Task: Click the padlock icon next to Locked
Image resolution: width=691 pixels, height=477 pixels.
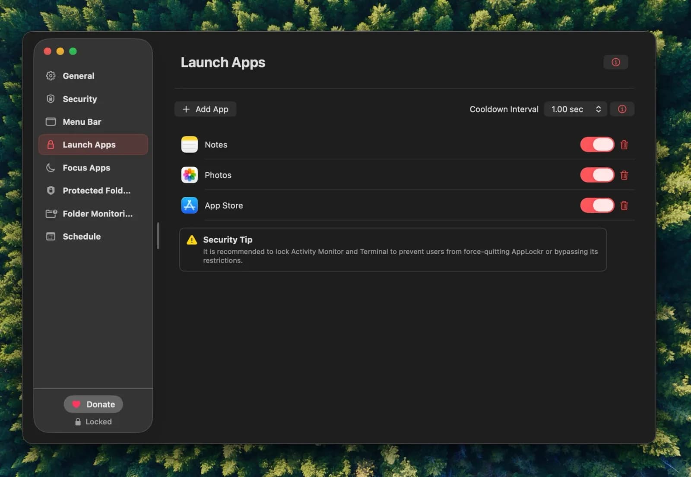Action: point(78,422)
